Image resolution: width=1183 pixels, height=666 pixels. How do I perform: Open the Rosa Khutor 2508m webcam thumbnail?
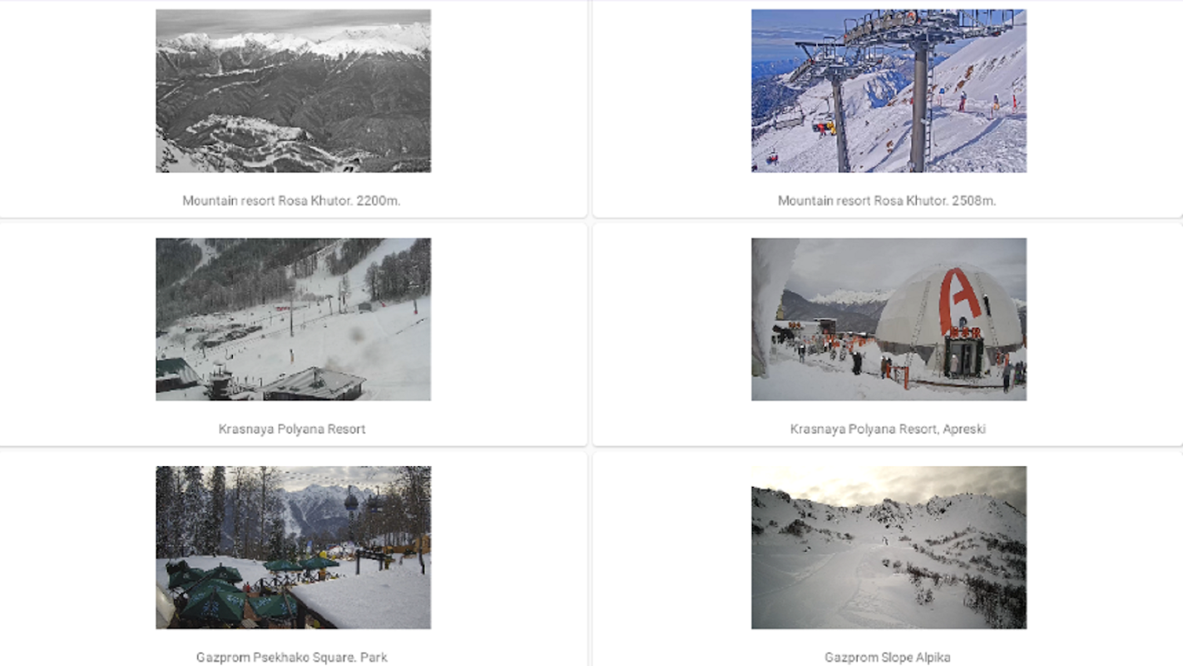(888, 91)
